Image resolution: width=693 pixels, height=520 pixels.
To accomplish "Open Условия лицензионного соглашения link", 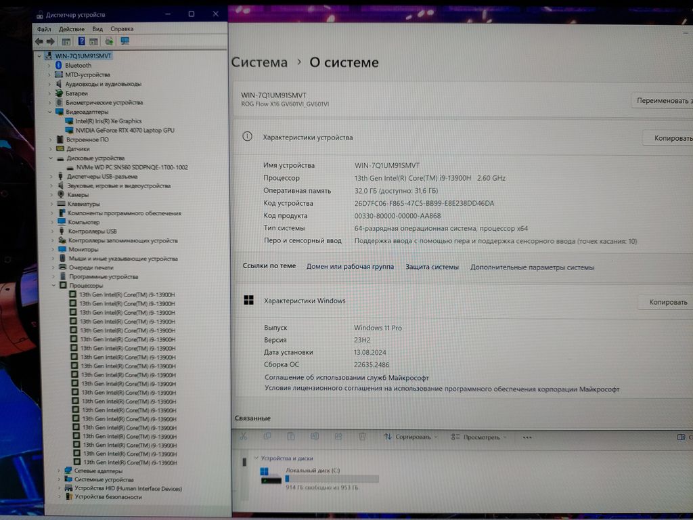I will [442, 389].
